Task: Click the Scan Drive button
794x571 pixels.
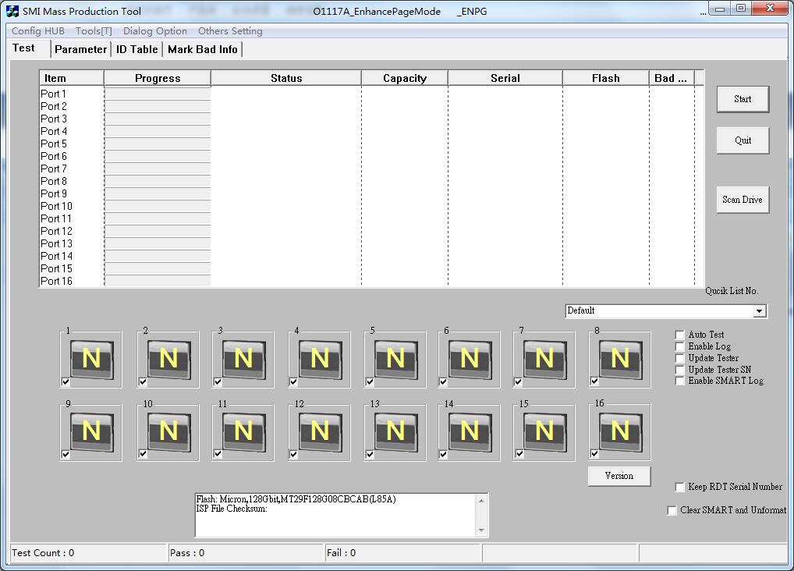Action: (x=743, y=200)
